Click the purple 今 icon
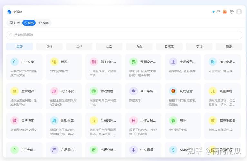 133,91
